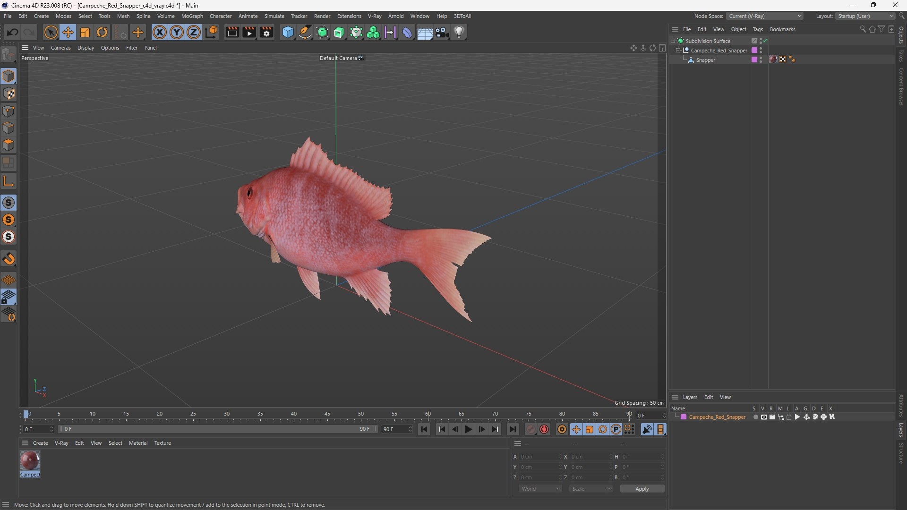Go to end of animation
Screen dimensions: 907x510
[513, 429]
